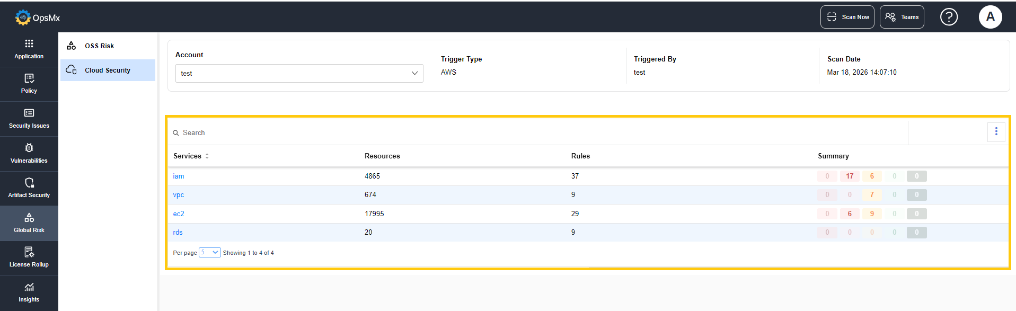
Task: Navigate to Artifact Security
Action: tap(29, 188)
